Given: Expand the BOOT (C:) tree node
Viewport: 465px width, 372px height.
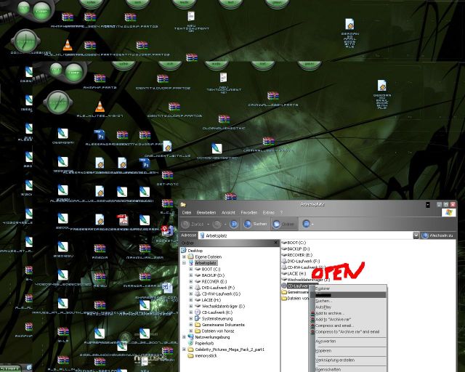Looking at the screenshot, I should [x=190, y=269].
